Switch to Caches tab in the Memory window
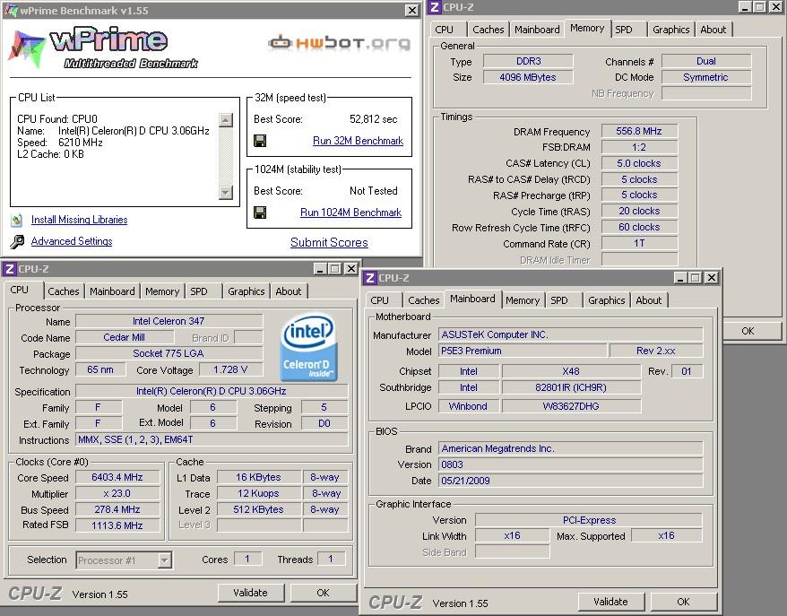This screenshot has width=787, height=616. point(488,30)
